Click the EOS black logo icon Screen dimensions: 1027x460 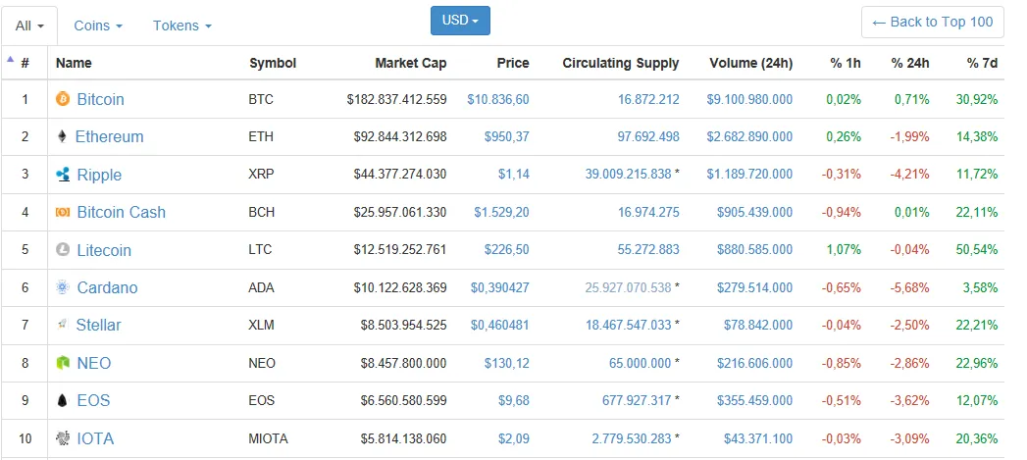[x=62, y=400]
